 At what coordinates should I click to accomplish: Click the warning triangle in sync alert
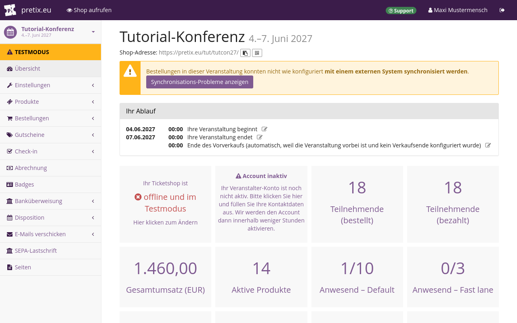(x=130, y=71)
